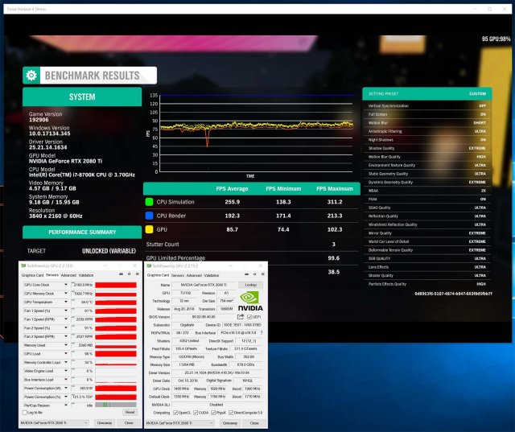Expand the GPU Memory Clock sensor dropdown
This screenshot has height=432, width=515.
coord(66,293)
